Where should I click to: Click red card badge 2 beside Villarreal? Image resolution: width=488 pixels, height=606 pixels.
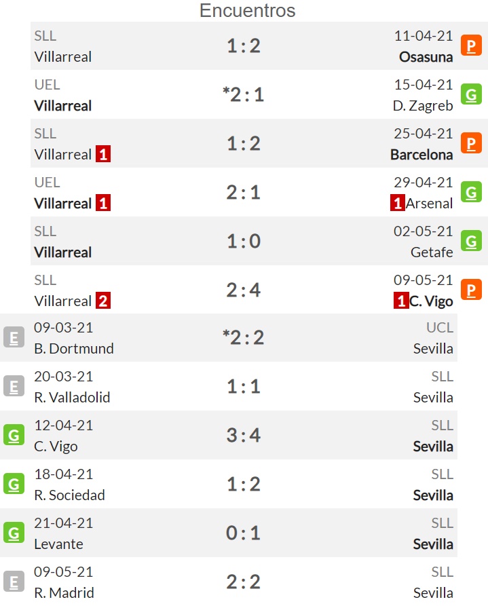pos(103,301)
